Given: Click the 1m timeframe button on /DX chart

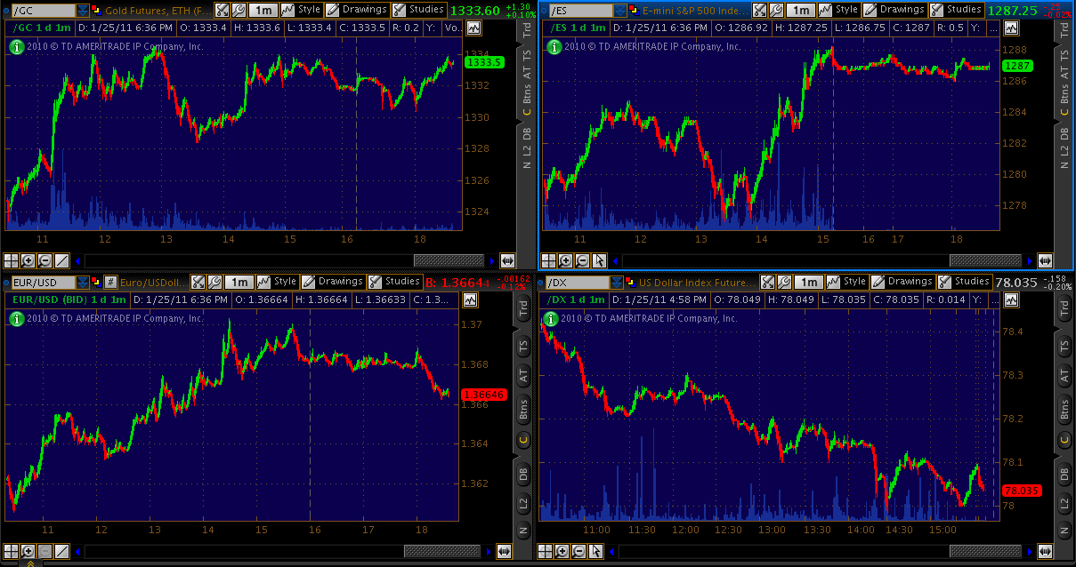Looking at the screenshot, I should pyautogui.click(x=807, y=282).
